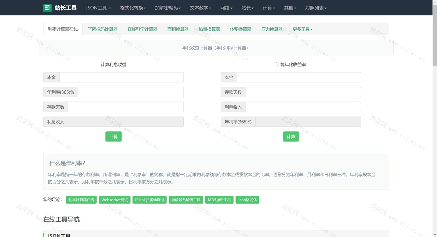437x237 pixels.
Task: Open the 对照列表 dropdown
Action: click(x=316, y=8)
